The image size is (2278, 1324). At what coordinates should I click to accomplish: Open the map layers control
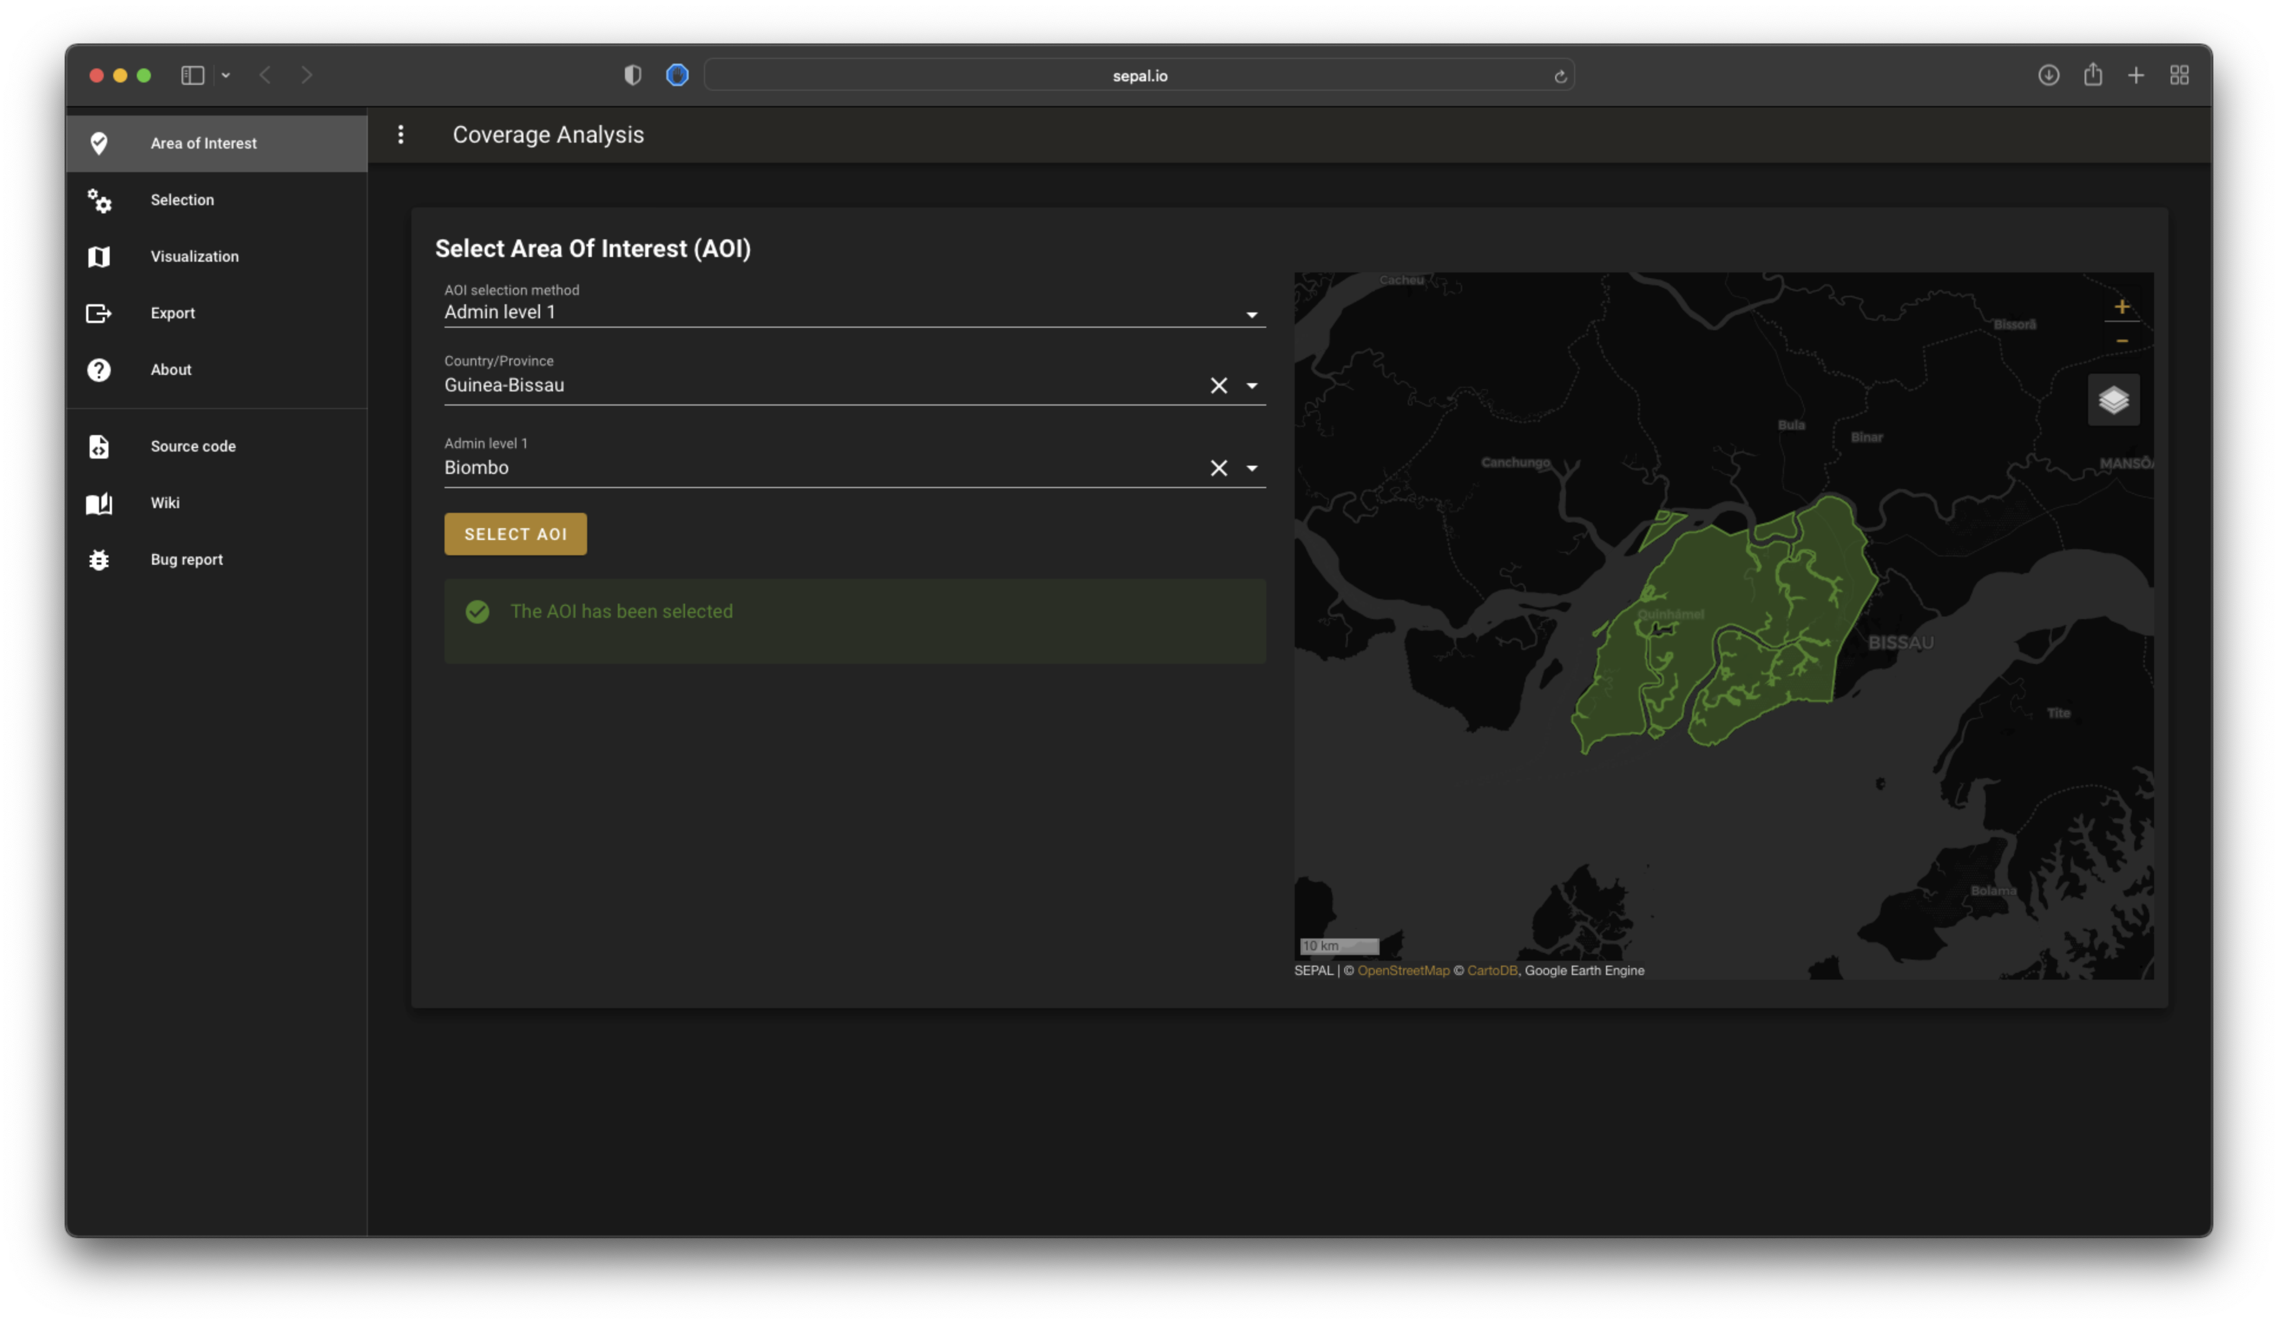(2112, 400)
